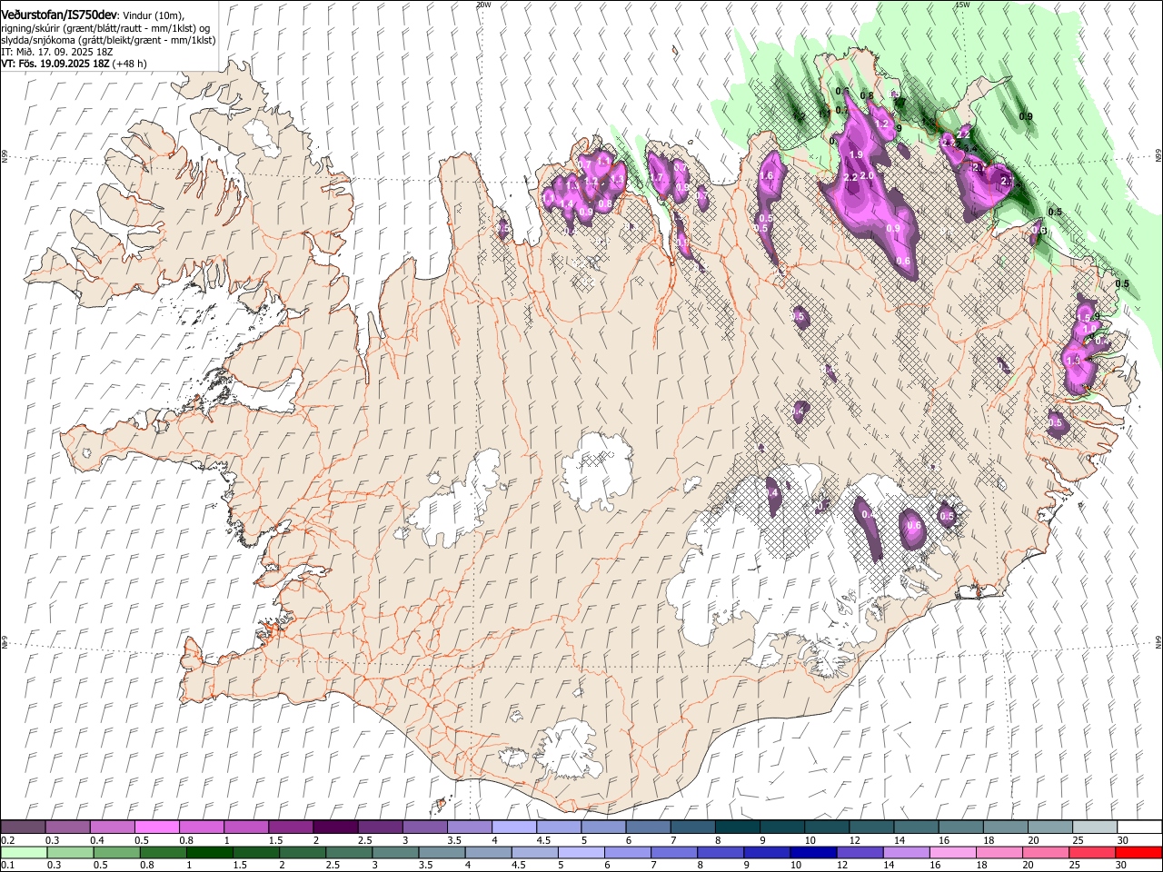This screenshot has width=1163, height=872.
Task: Click the pale periwinkle swatch labeled 5 in rain legend row
Action: 581,852
